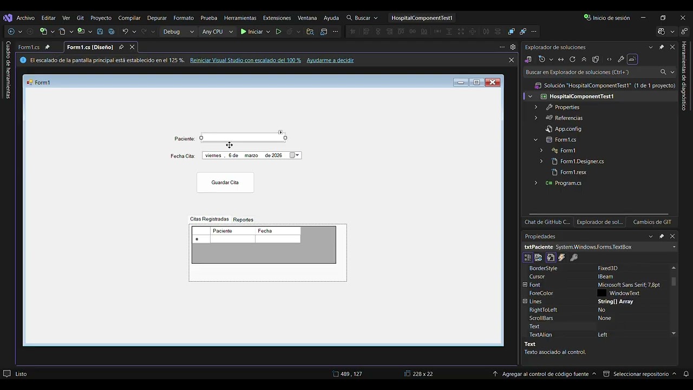Open the Archivo menu
This screenshot has width=693, height=390.
tap(25, 18)
